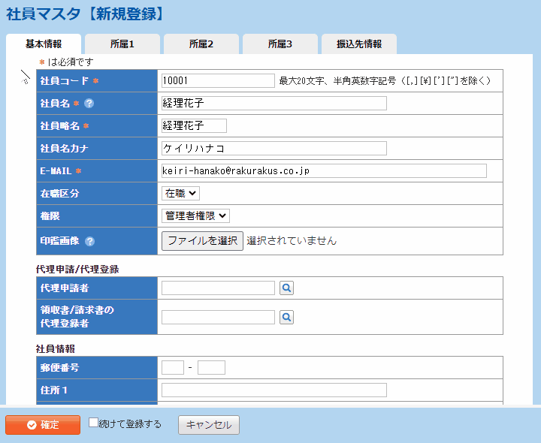Click magnifier icon for 領収書/請求書の代理登録者
Screen dimensions: 541x443
pyautogui.click(x=286, y=318)
